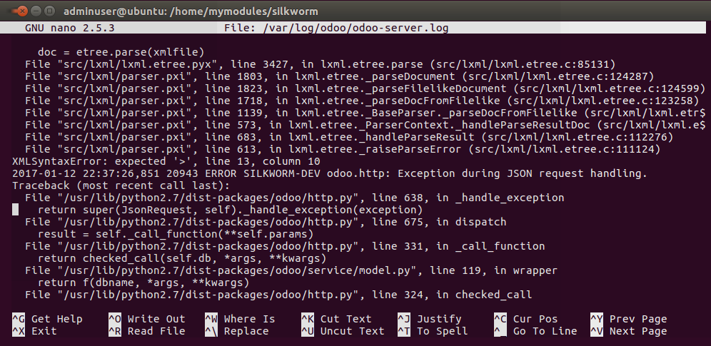
Task: Click the line 675 in dispatch row
Action: tap(266, 223)
